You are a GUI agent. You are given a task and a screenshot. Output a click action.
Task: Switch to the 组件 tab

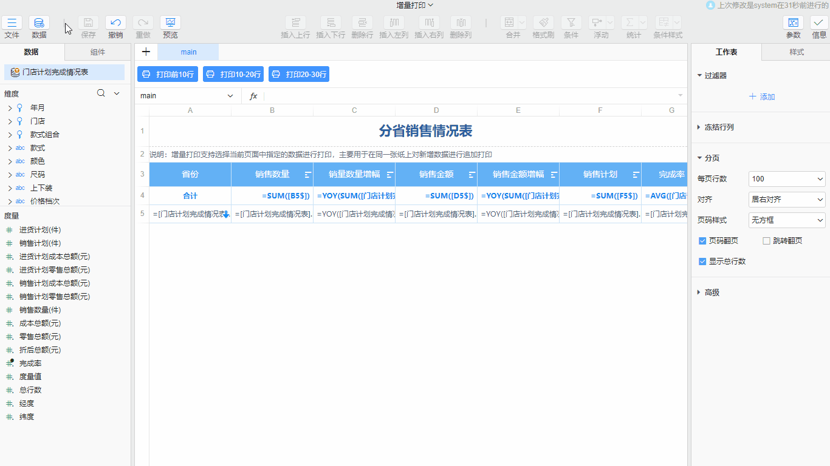(97, 52)
